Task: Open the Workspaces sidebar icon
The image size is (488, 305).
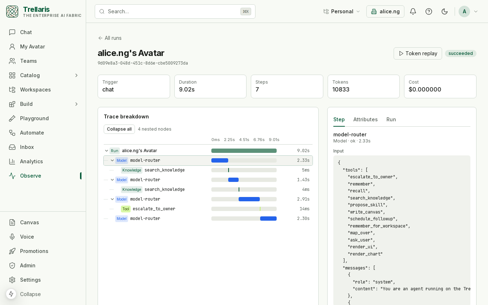Action: point(12,90)
